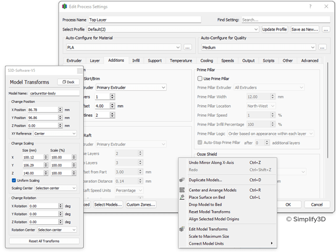Enable the Use Prime Pillar checkbox
The height and width of the screenshot is (252, 336).
tap(200, 79)
